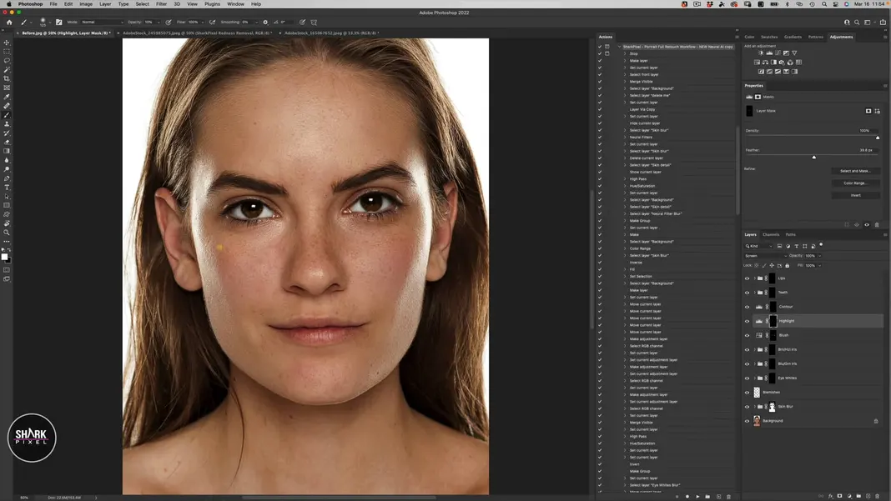Select the Background layer thumbnail
Viewport: 891px width, 501px height.
point(757,421)
